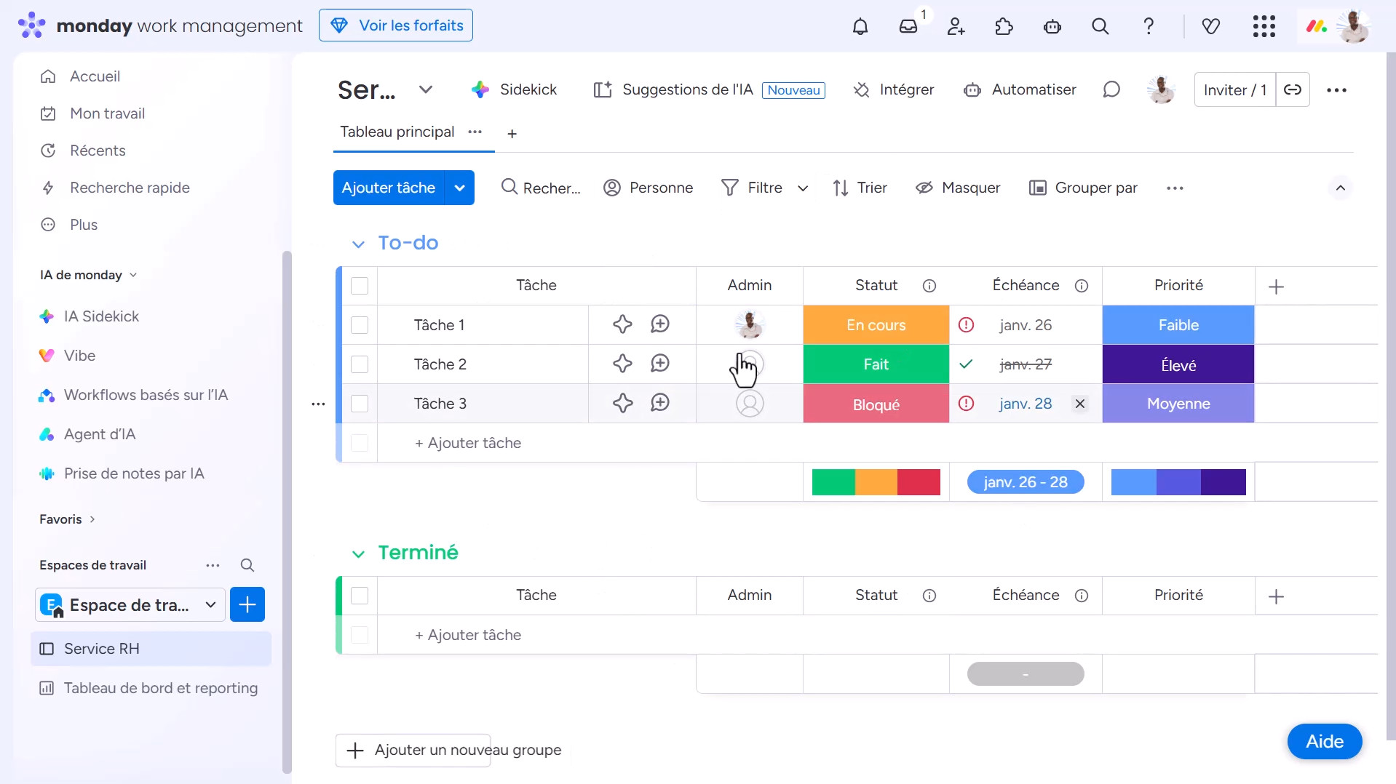
Task: Open the search everything magnifier
Action: [1100, 27]
